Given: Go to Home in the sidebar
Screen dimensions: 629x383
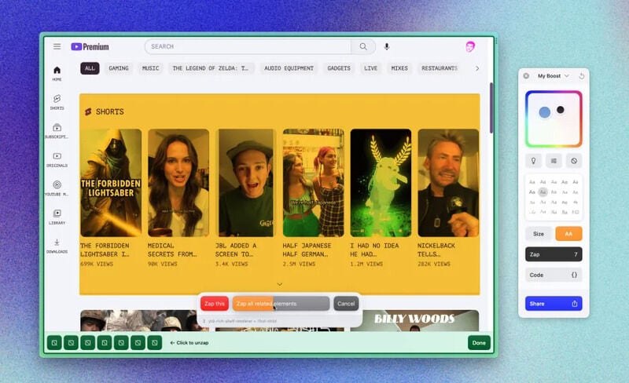Looking at the screenshot, I should point(57,73).
